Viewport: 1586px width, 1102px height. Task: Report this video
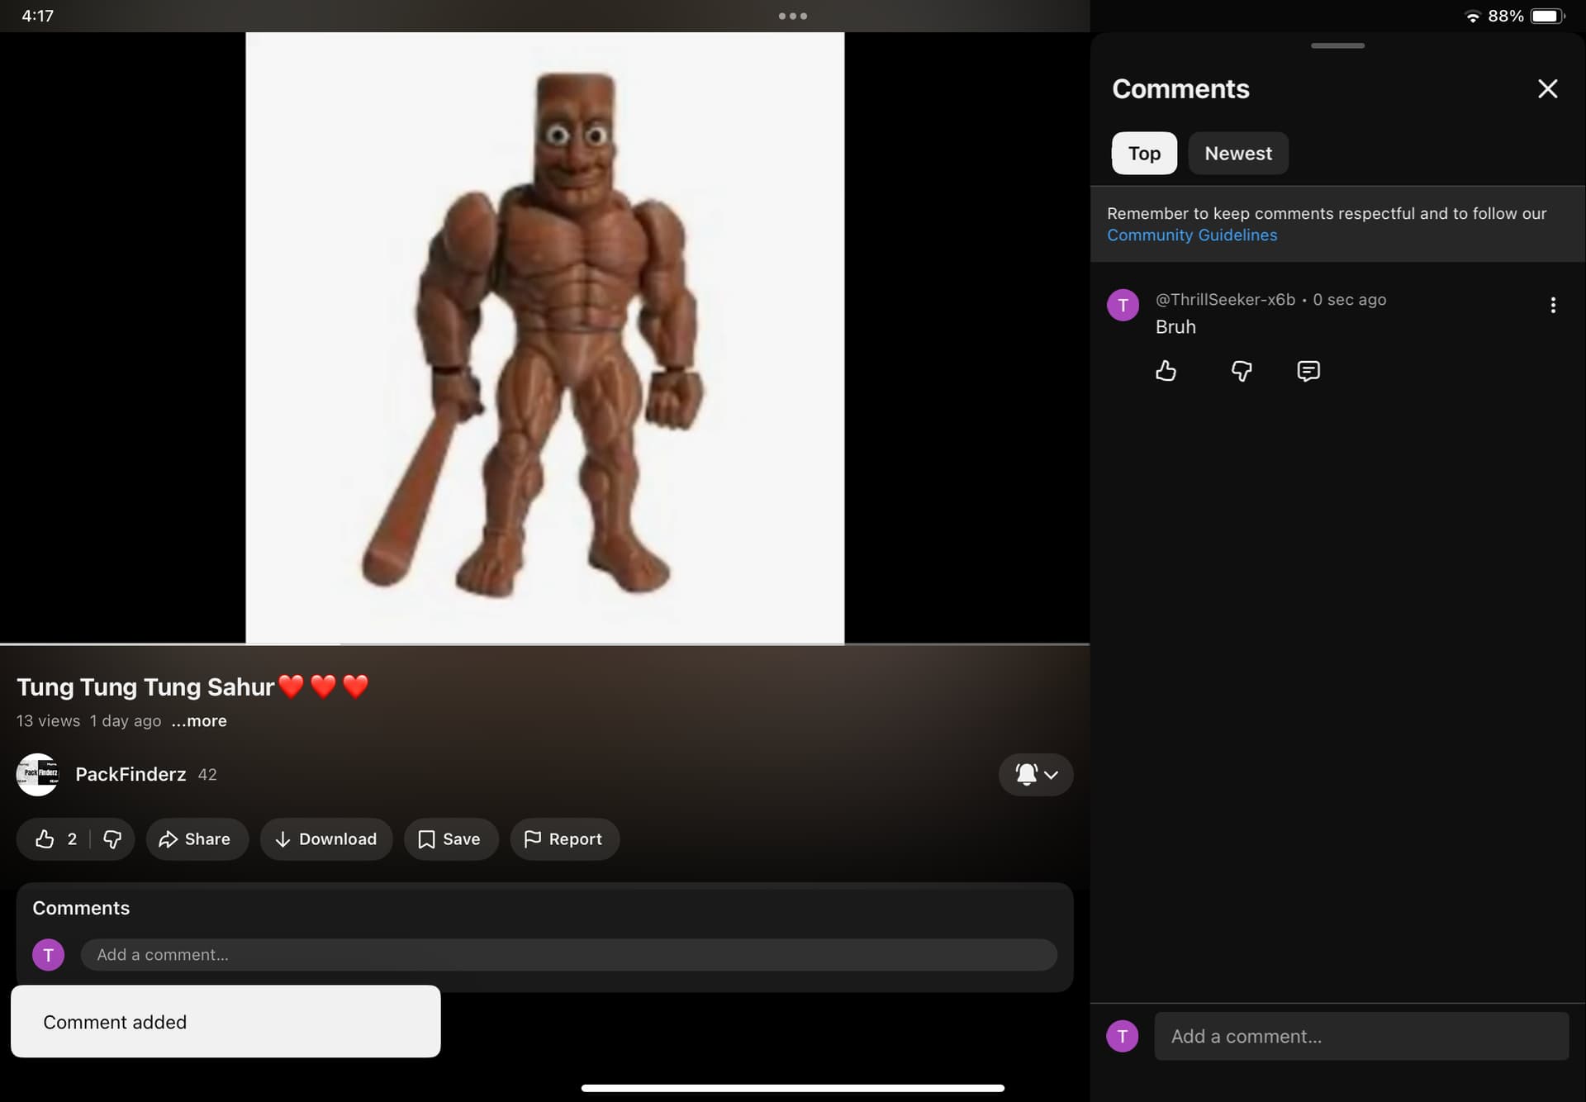pyautogui.click(x=564, y=839)
